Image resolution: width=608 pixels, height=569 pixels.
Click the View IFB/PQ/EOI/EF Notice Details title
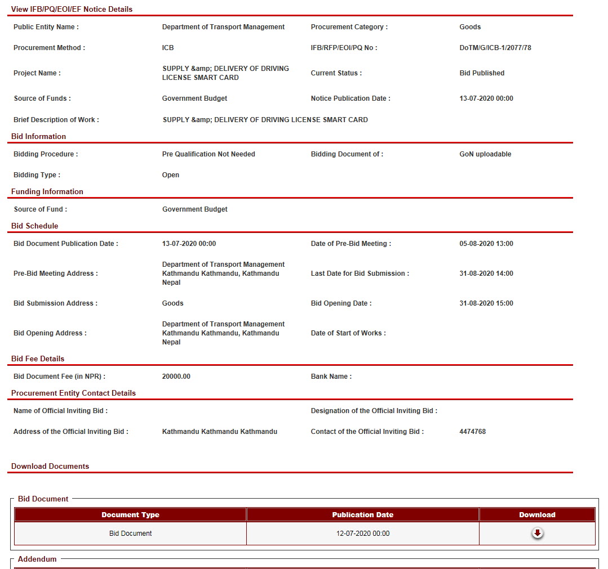[72, 9]
